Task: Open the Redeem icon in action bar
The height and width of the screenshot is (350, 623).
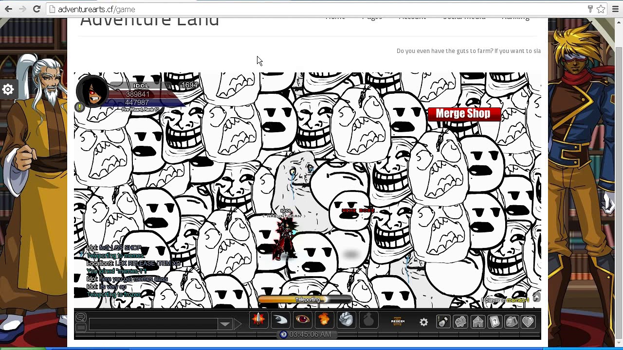Action: point(398,321)
